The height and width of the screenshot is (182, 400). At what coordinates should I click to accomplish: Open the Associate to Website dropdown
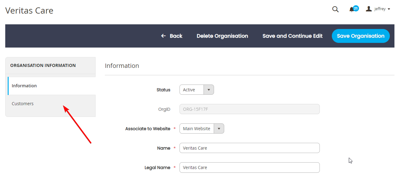click(x=202, y=129)
